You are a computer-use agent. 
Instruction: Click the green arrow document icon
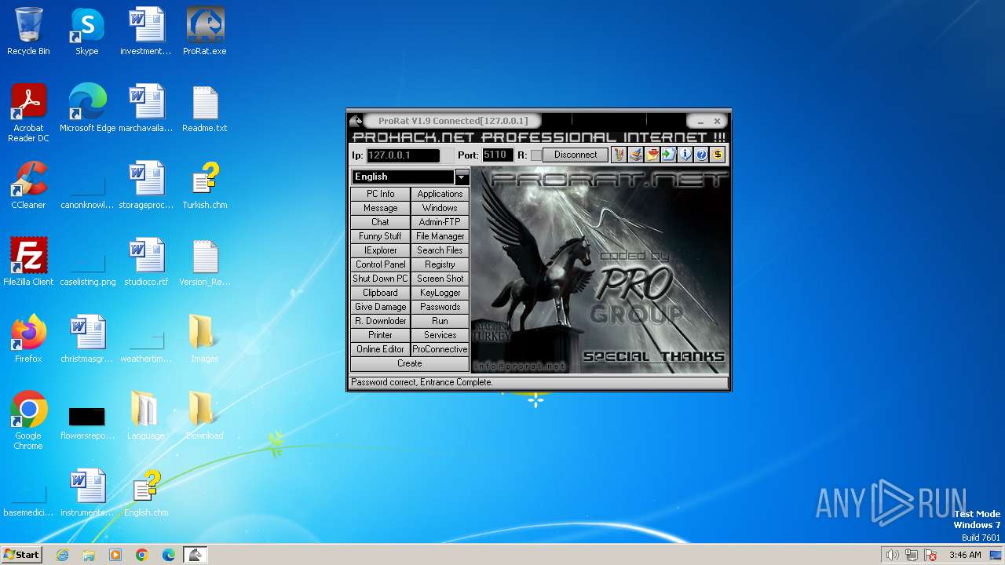(x=668, y=155)
